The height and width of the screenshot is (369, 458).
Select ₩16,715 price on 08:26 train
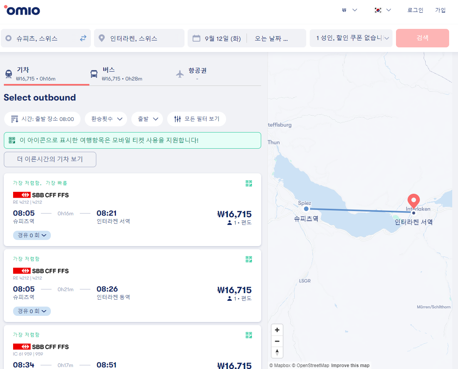point(234,290)
